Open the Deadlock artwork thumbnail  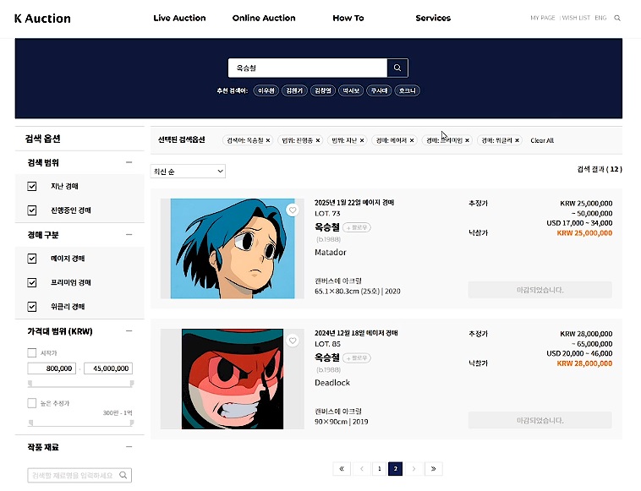point(233,379)
